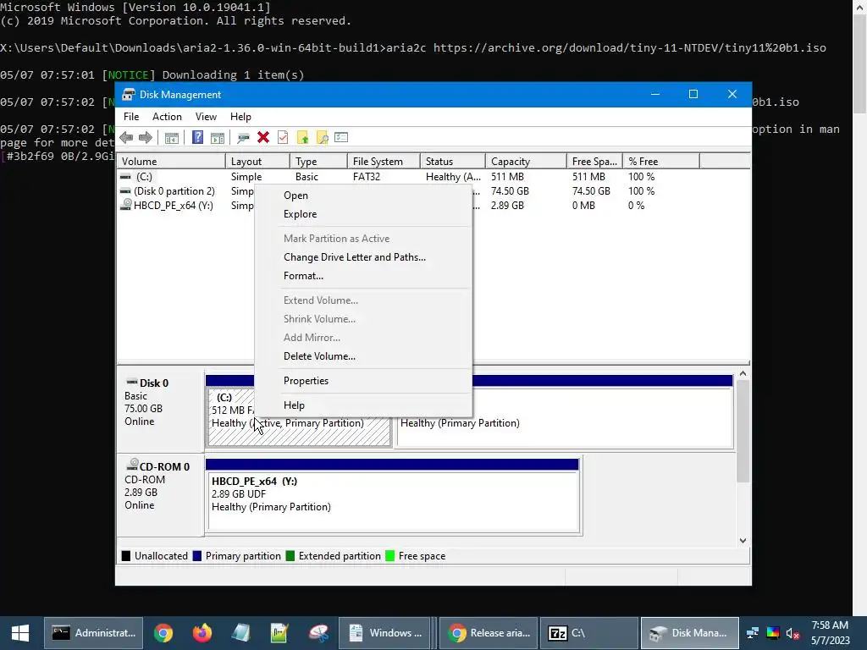Image resolution: width=867 pixels, height=650 pixels.
Task: Toggle the Show/Hide Action Pane icon
Action: pyautogui.click(x=218, y=138)
